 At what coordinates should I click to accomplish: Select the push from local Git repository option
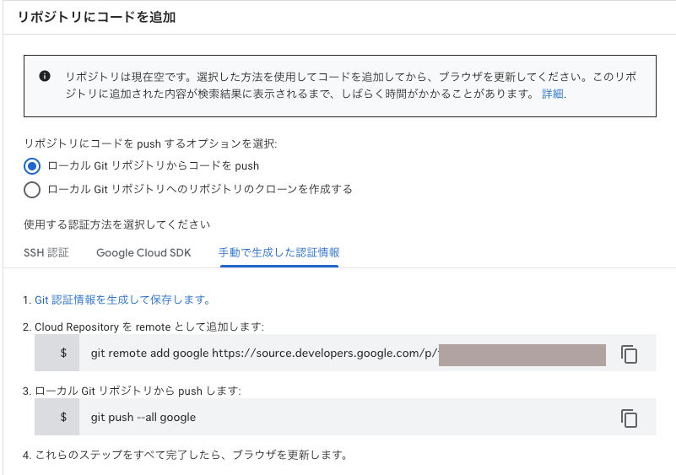point(33,165)
